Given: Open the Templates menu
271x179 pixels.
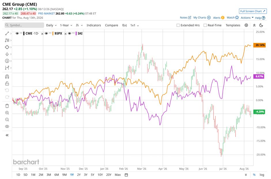Looking at the screenshot, I should pos(233,25).
